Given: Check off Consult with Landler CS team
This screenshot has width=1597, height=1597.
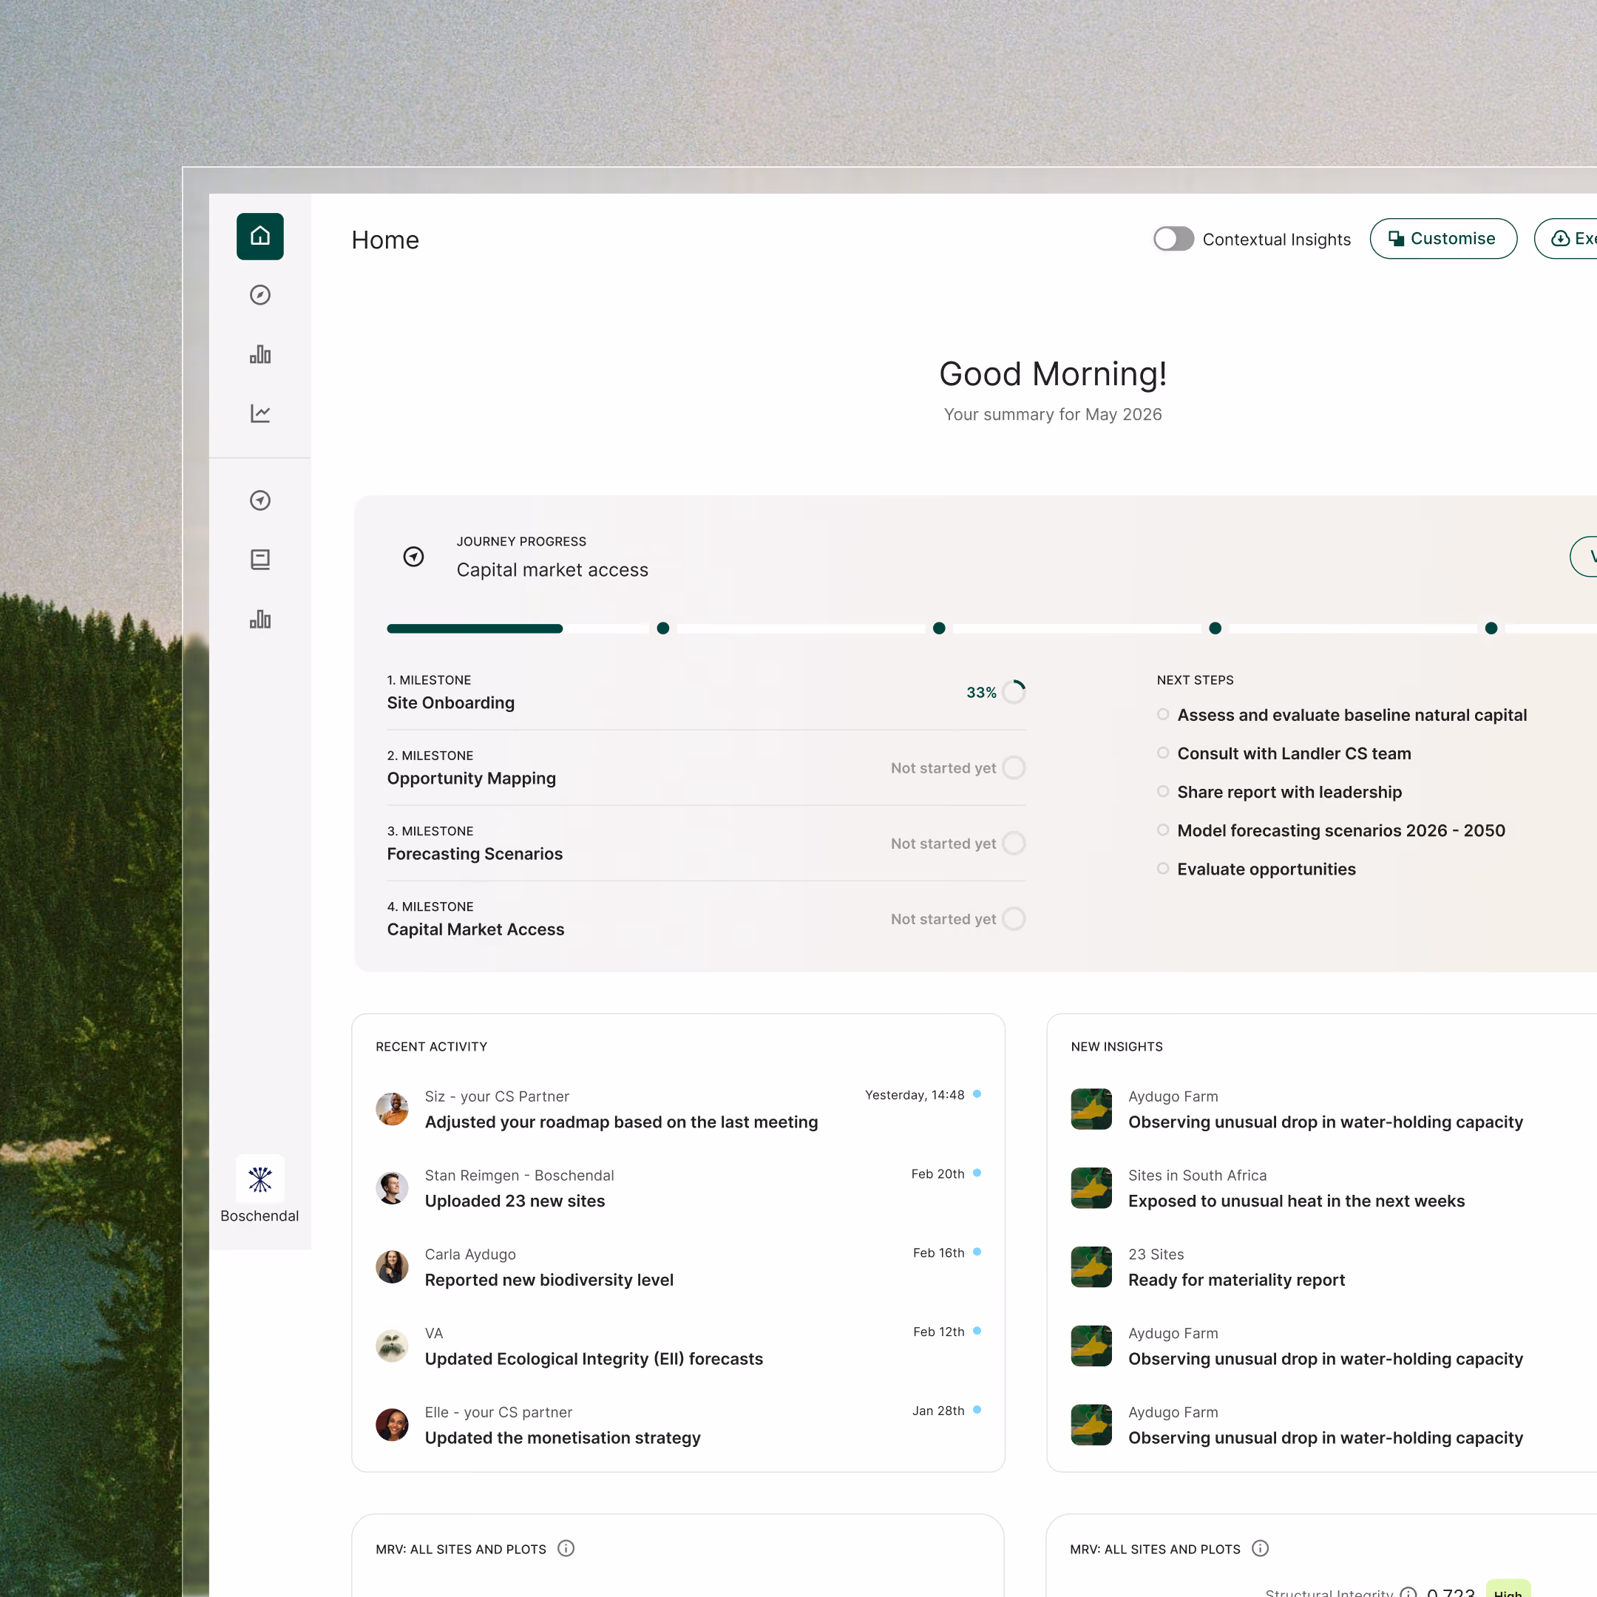Looking at the screenshot, I should (x=1163, y=753).
